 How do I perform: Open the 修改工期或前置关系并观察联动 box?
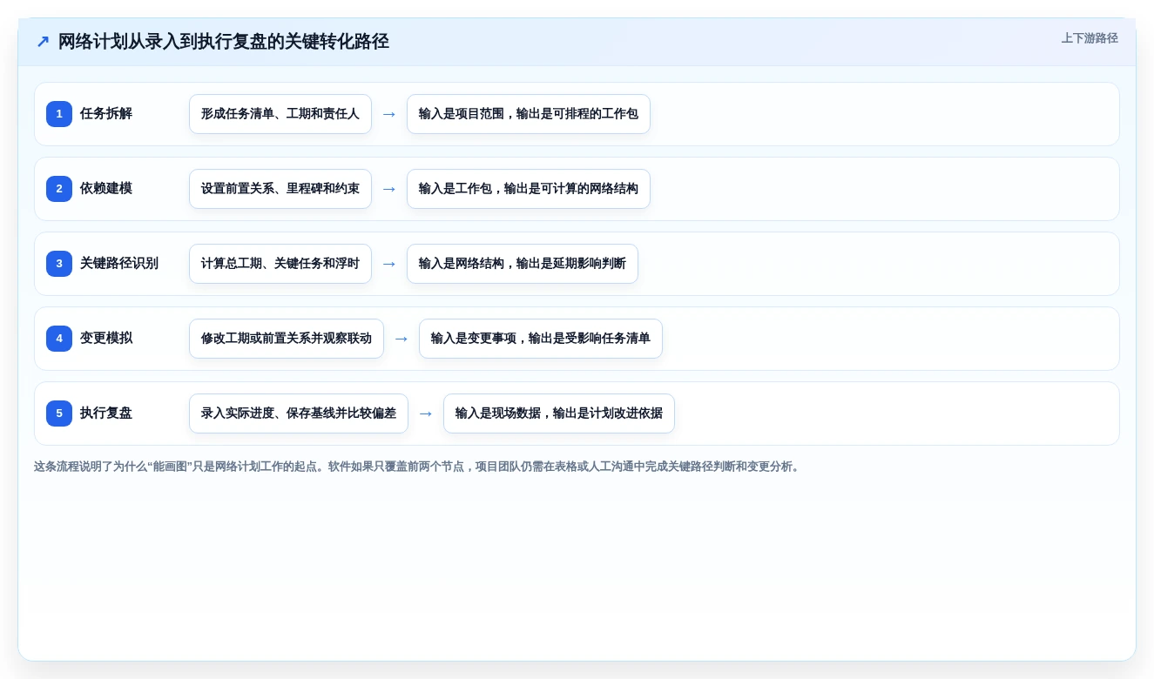point(287,339)
